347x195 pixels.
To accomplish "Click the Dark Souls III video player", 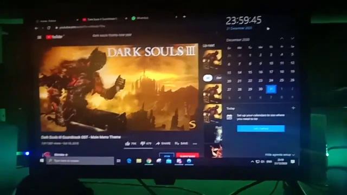I will (x=119, y=88).
